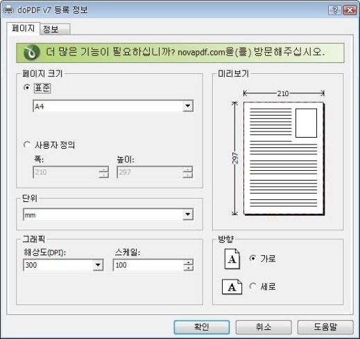The image size is (360, 339).
Task: Choose the 가로 orientation option
Action: point(252,258)
